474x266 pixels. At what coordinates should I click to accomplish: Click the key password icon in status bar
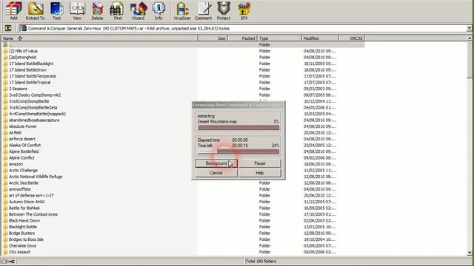click(x=12, y=262)
